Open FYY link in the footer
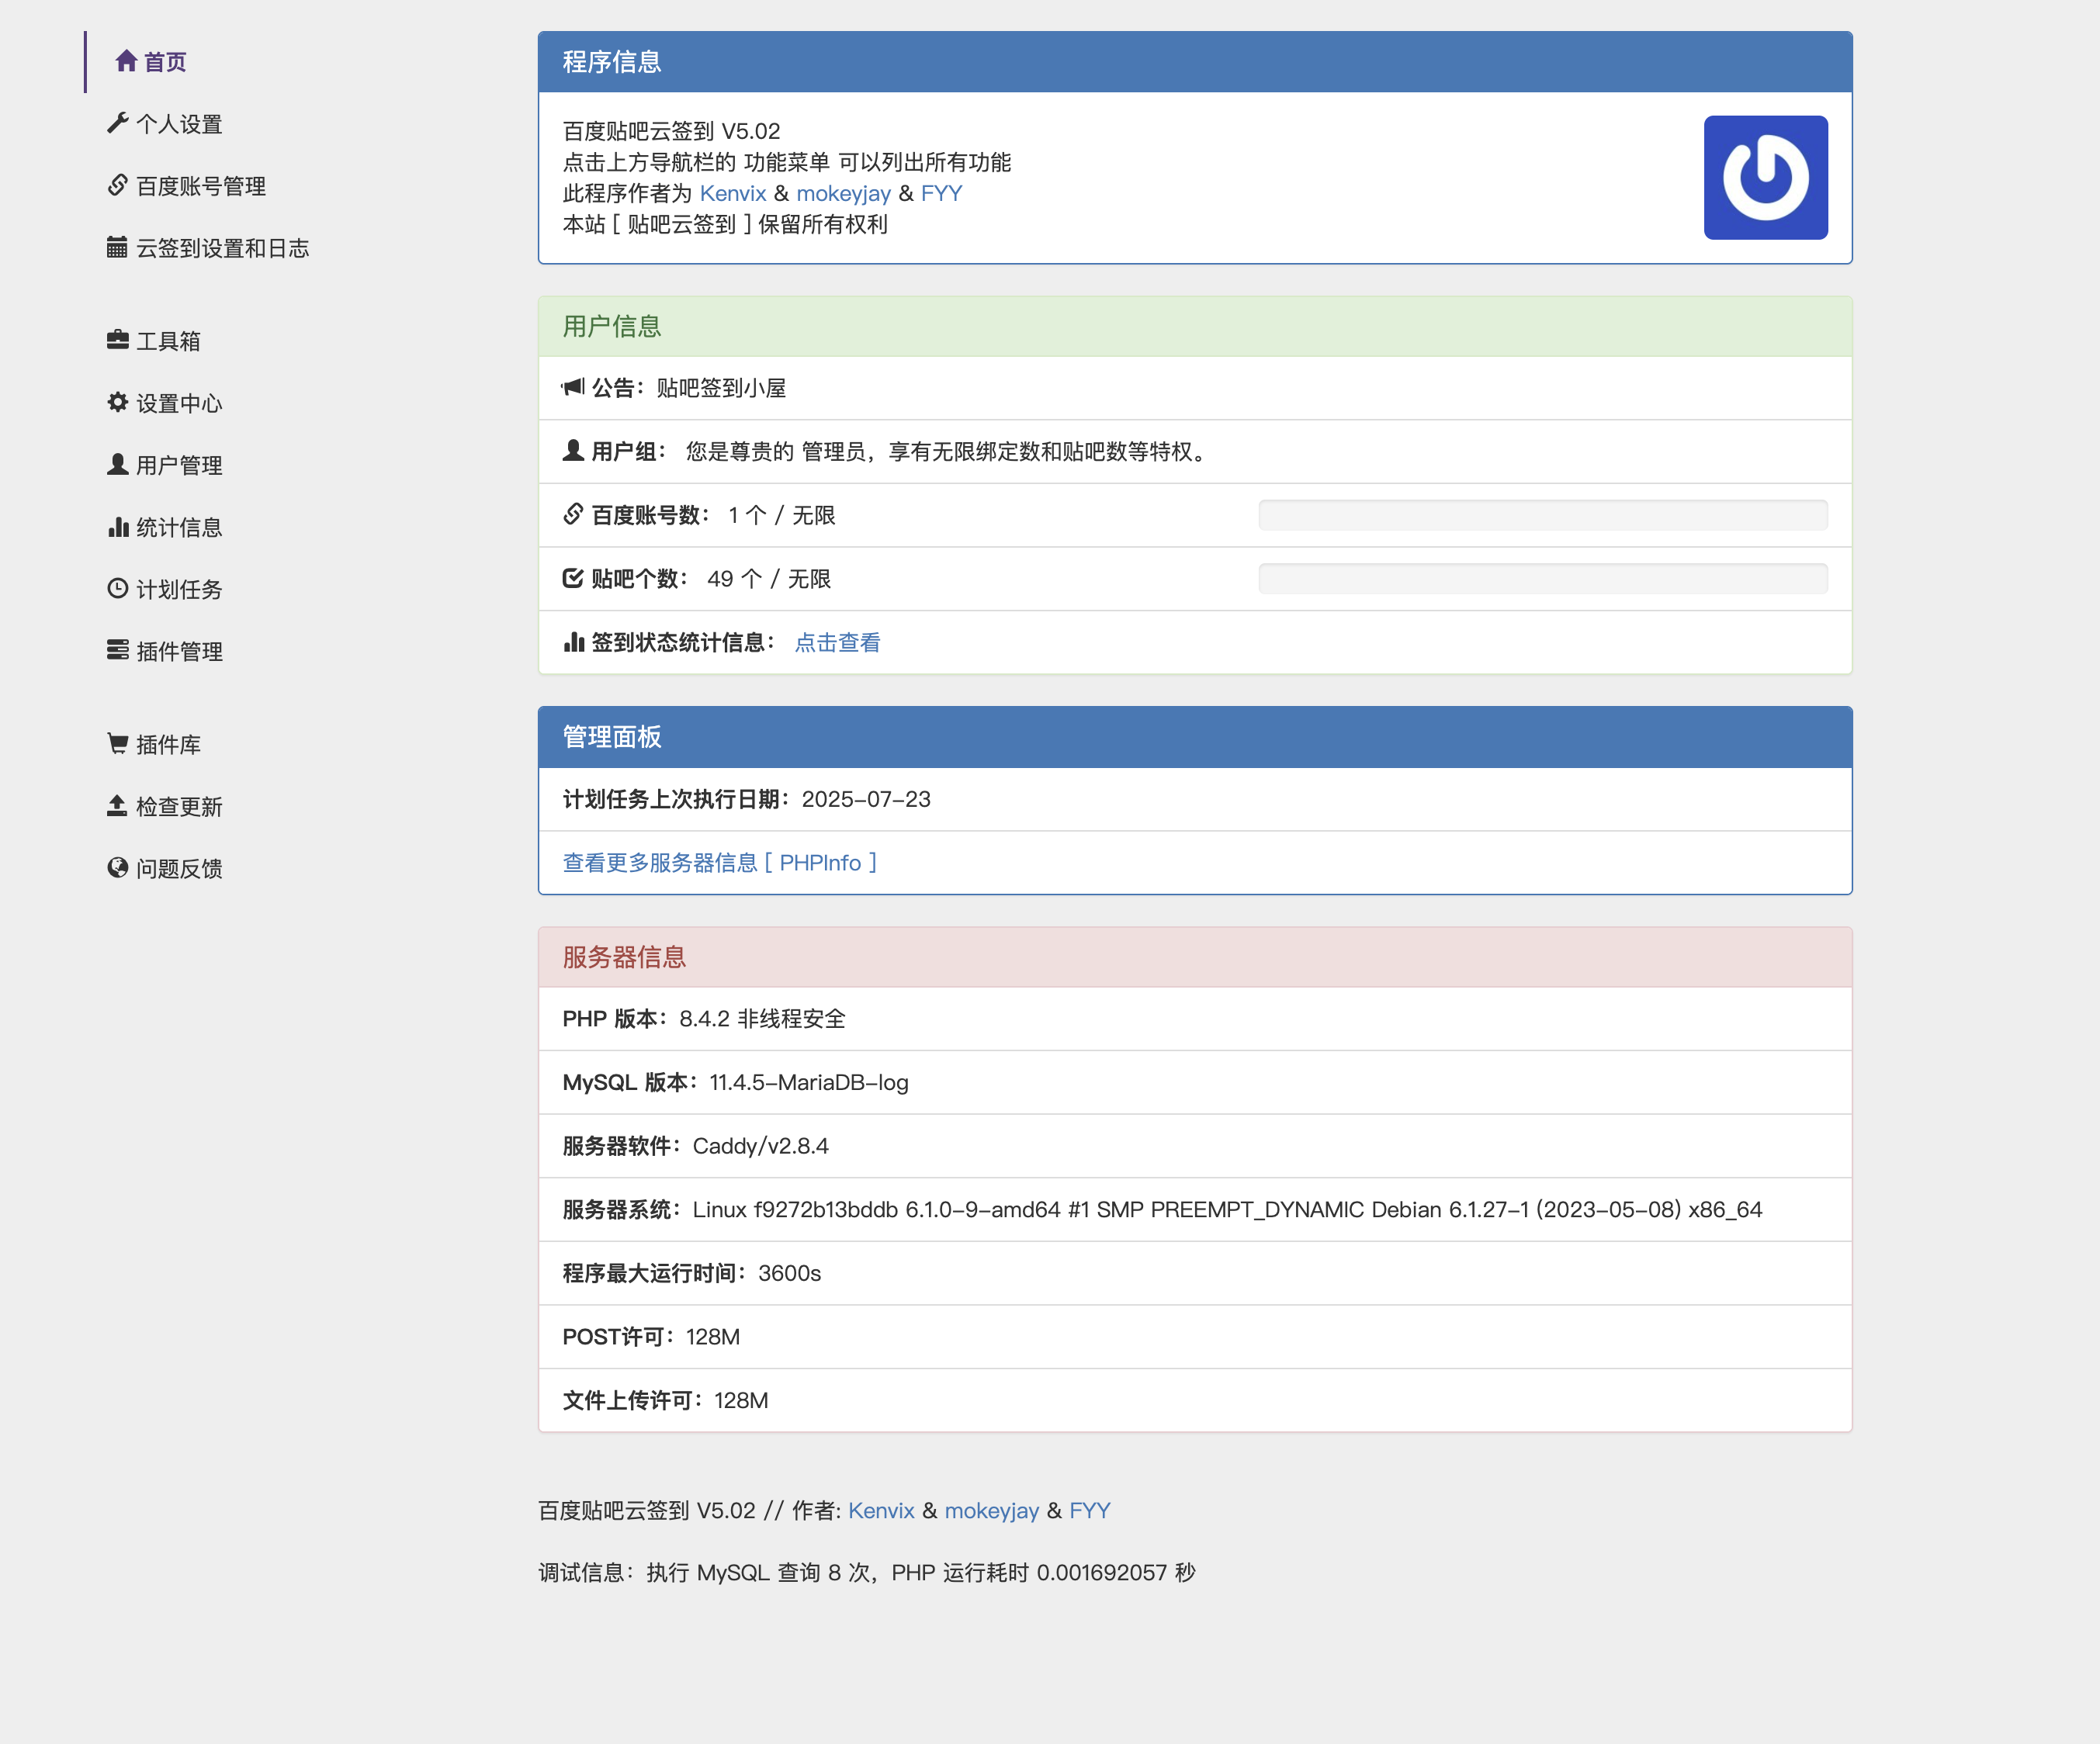The width and height of the screenshot is (2100, 1744). click(x=1090, y=1510)
